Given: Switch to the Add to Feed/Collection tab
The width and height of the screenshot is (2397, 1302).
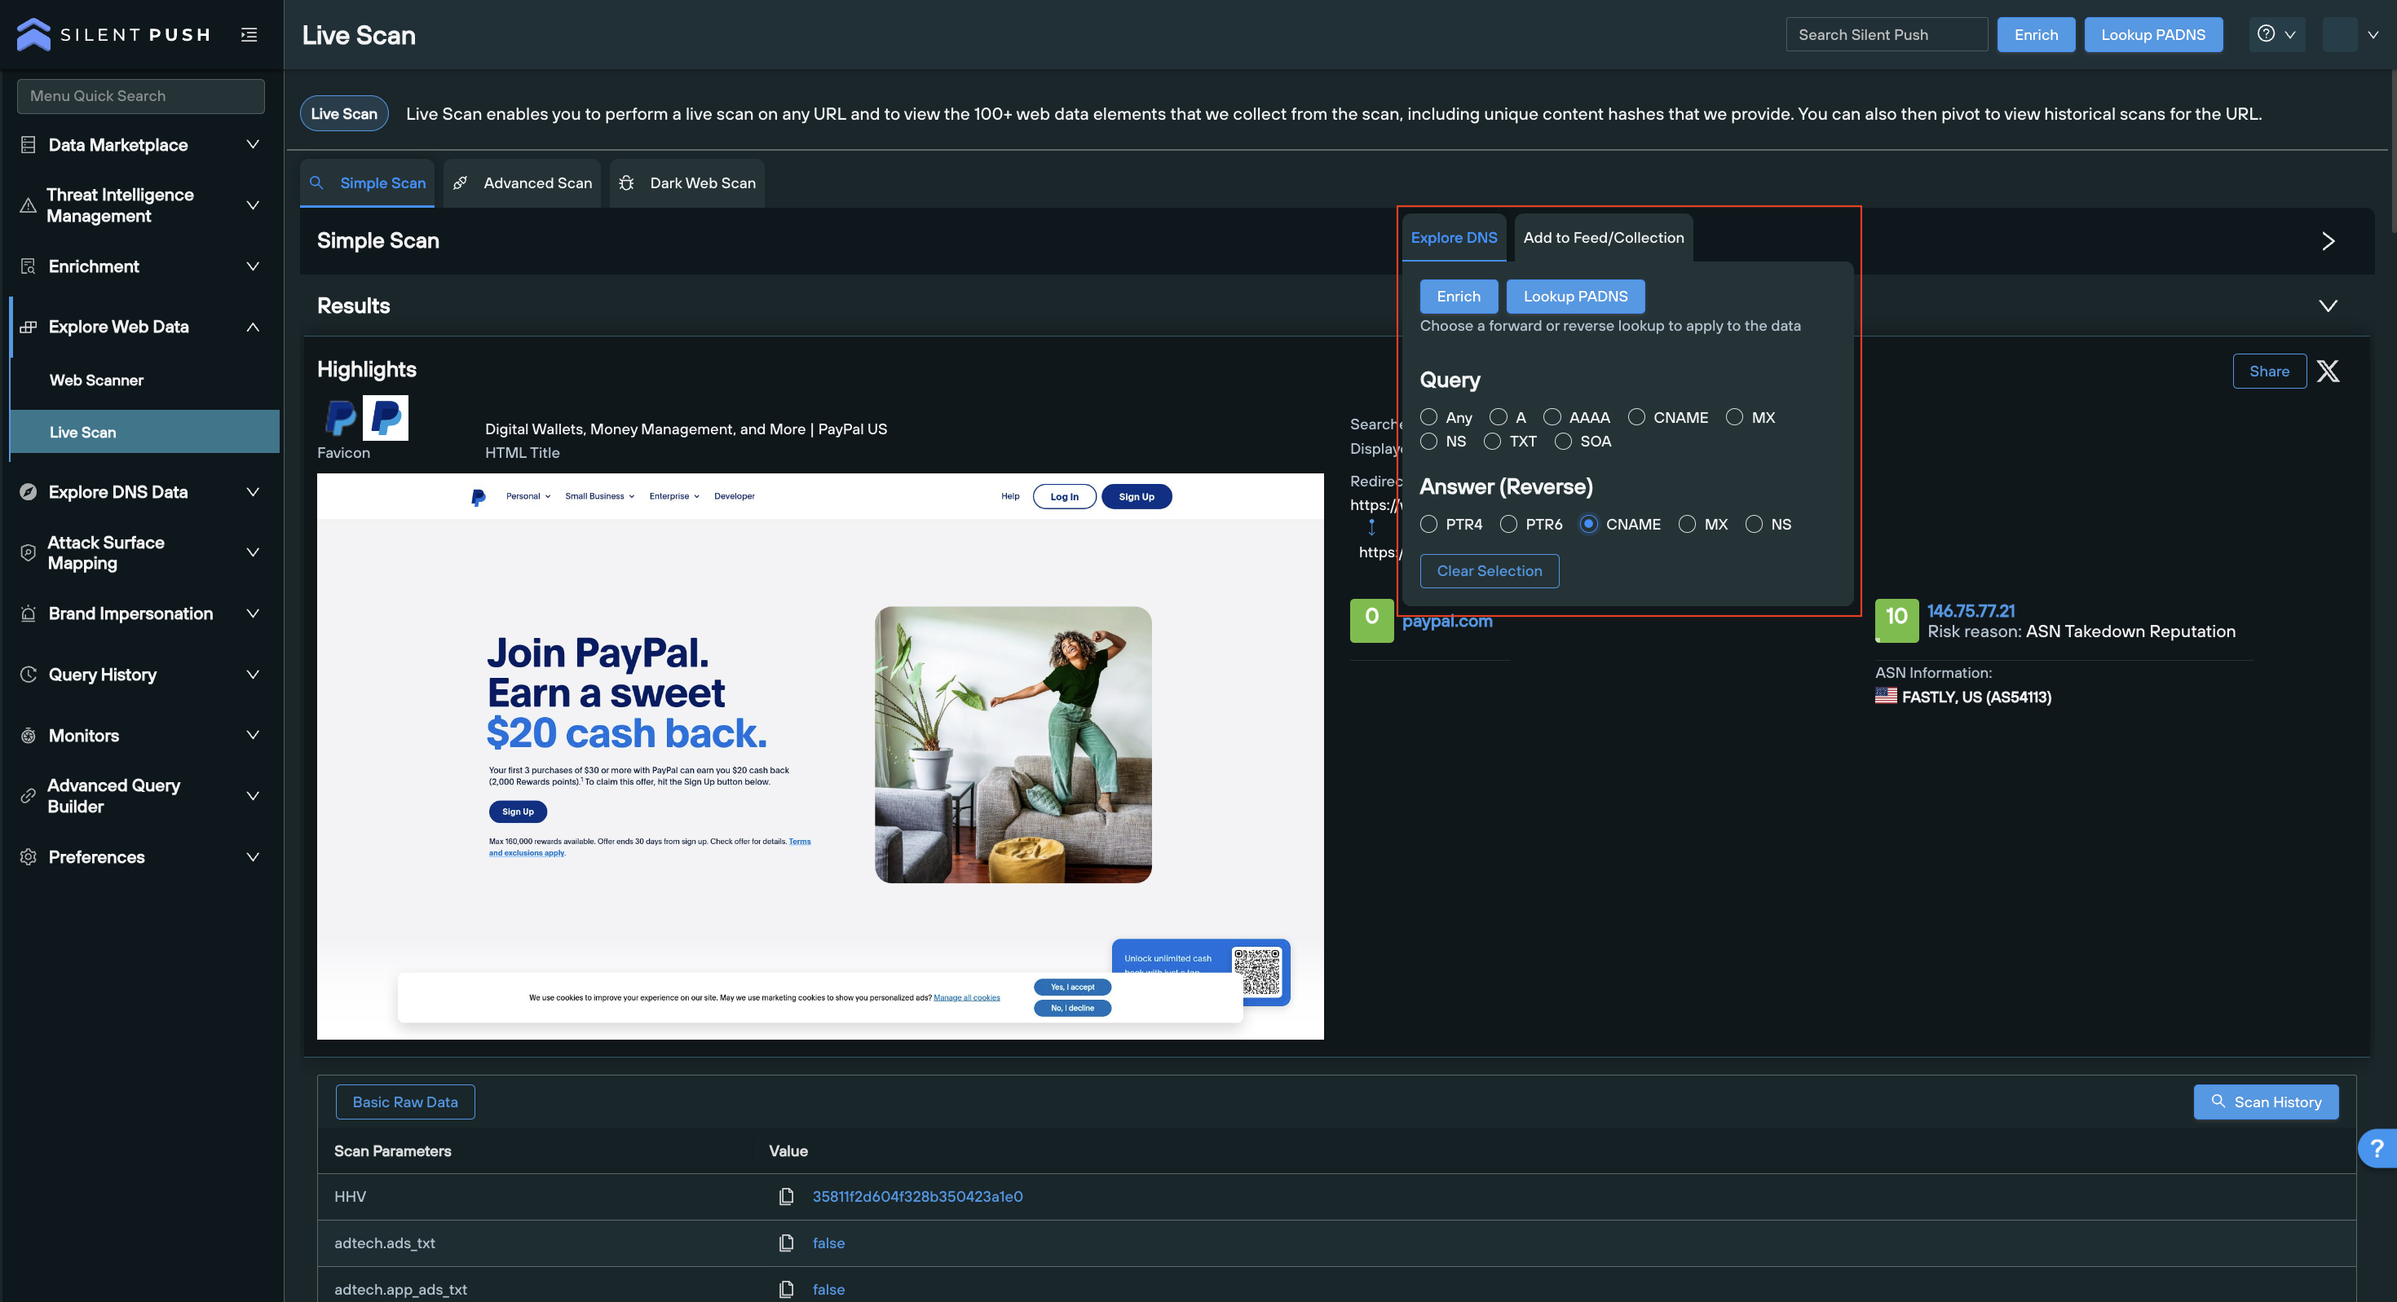Looking at the screenshot, I should coord(1603,237).
